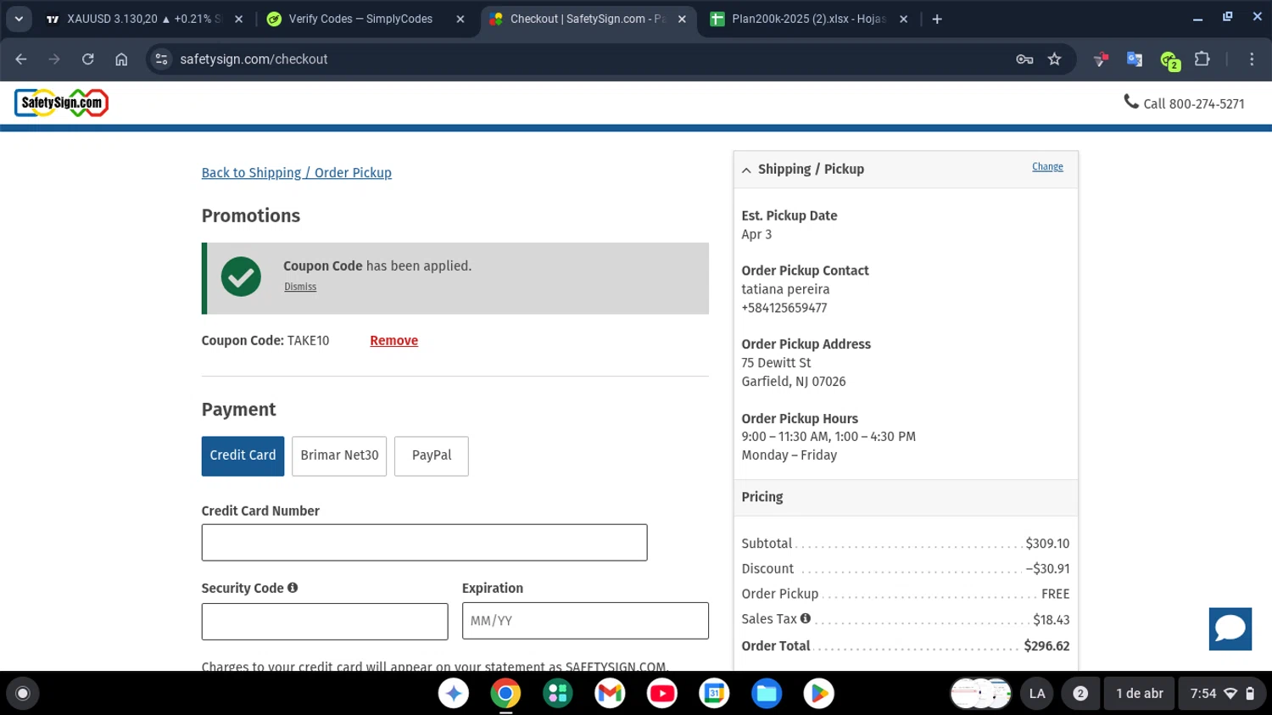The height and width of the screenshot is (715, 1272).
Task: Go back with the browser back arrow
Action: point(21,59)
